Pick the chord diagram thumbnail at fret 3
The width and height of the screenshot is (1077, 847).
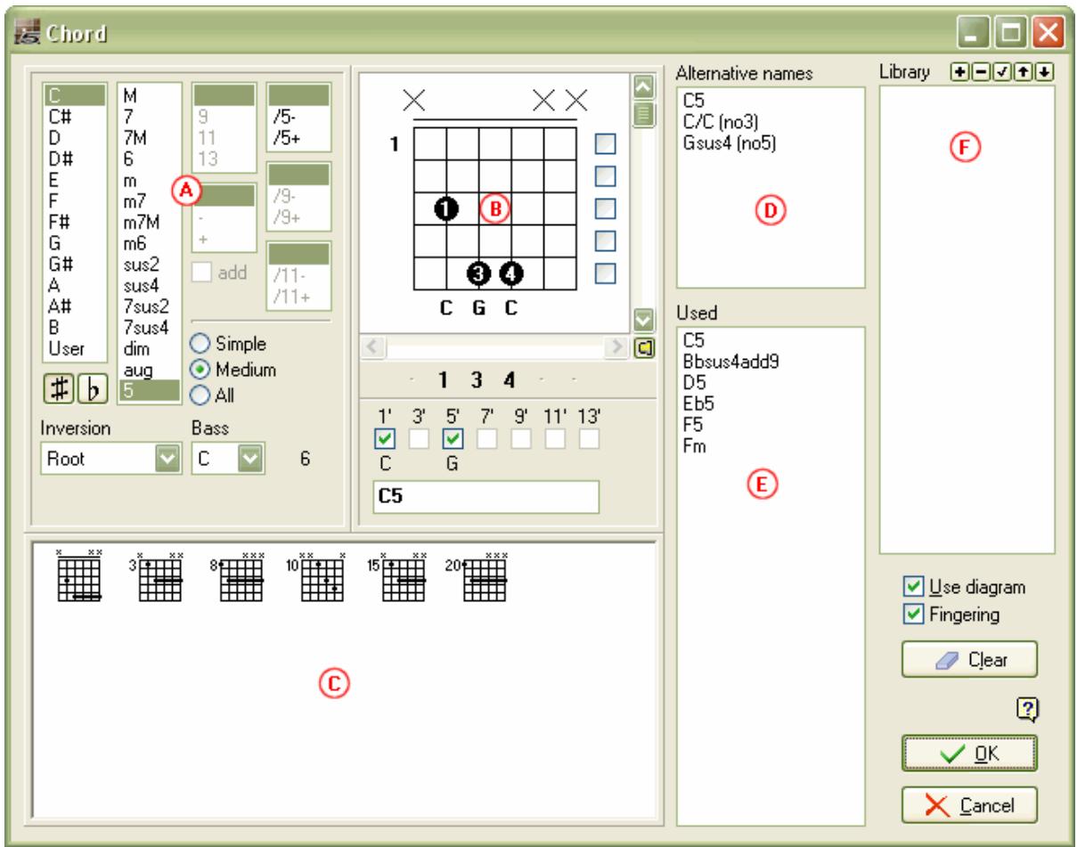[x=155, y=576]
